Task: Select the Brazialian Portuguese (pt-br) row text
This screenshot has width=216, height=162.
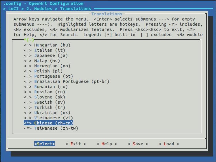Action: point(72,82)
